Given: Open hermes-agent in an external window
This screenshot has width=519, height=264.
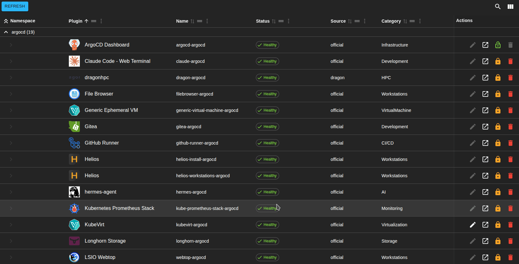Looking at the screenshot, I should pyautogui.click(x=485, y=192).
